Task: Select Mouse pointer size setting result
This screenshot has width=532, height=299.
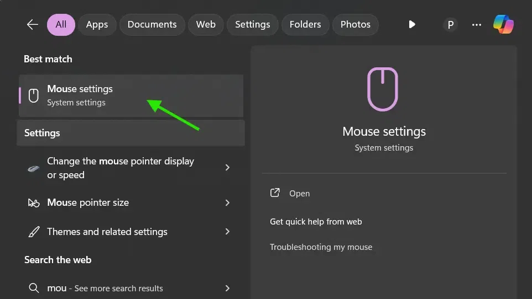Action: pos(88,202)
